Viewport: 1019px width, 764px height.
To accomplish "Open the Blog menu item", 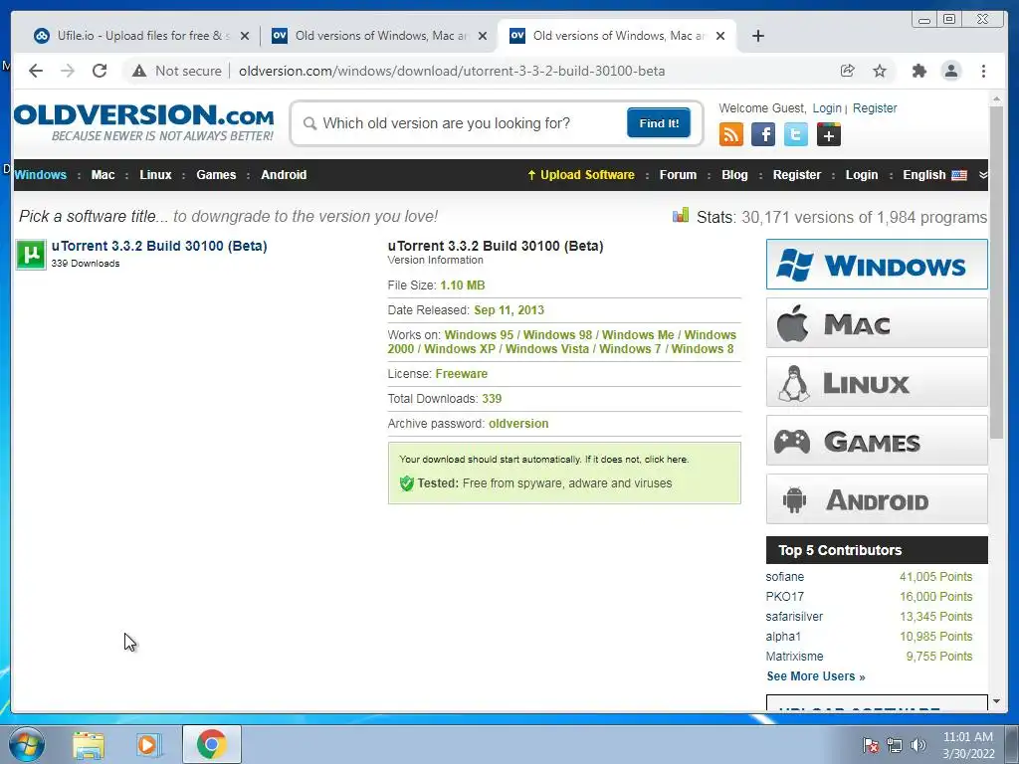I will coord(734,175).
